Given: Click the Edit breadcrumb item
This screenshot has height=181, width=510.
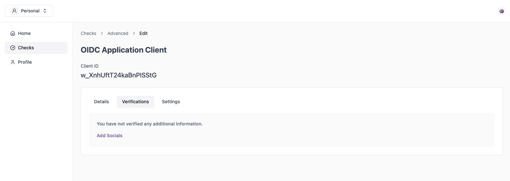Looking at the screenshot, I should point(143,33).
